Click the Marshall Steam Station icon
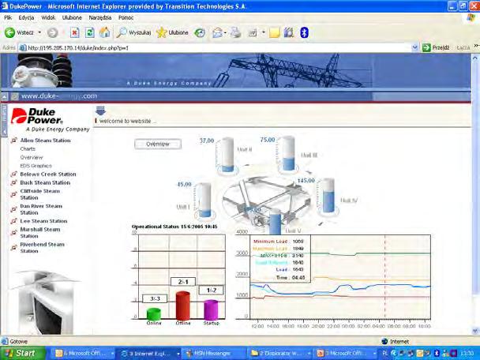The height and width of the screenshot is (360, 480). [x=13, y=233]
